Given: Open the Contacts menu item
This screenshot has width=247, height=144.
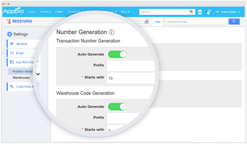Looking at the screenshot, I should (46, 12).
